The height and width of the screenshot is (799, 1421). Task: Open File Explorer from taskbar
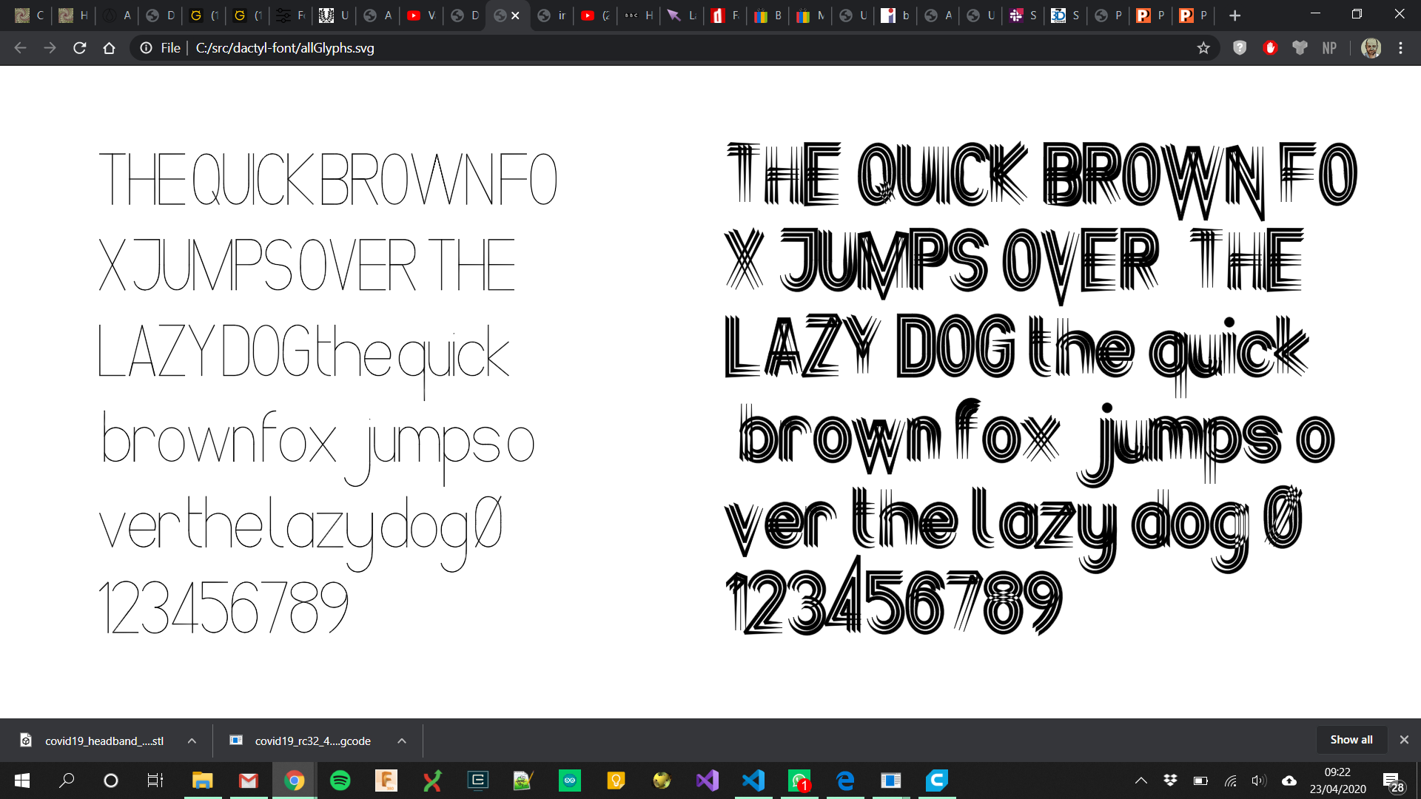click(202, 781)
